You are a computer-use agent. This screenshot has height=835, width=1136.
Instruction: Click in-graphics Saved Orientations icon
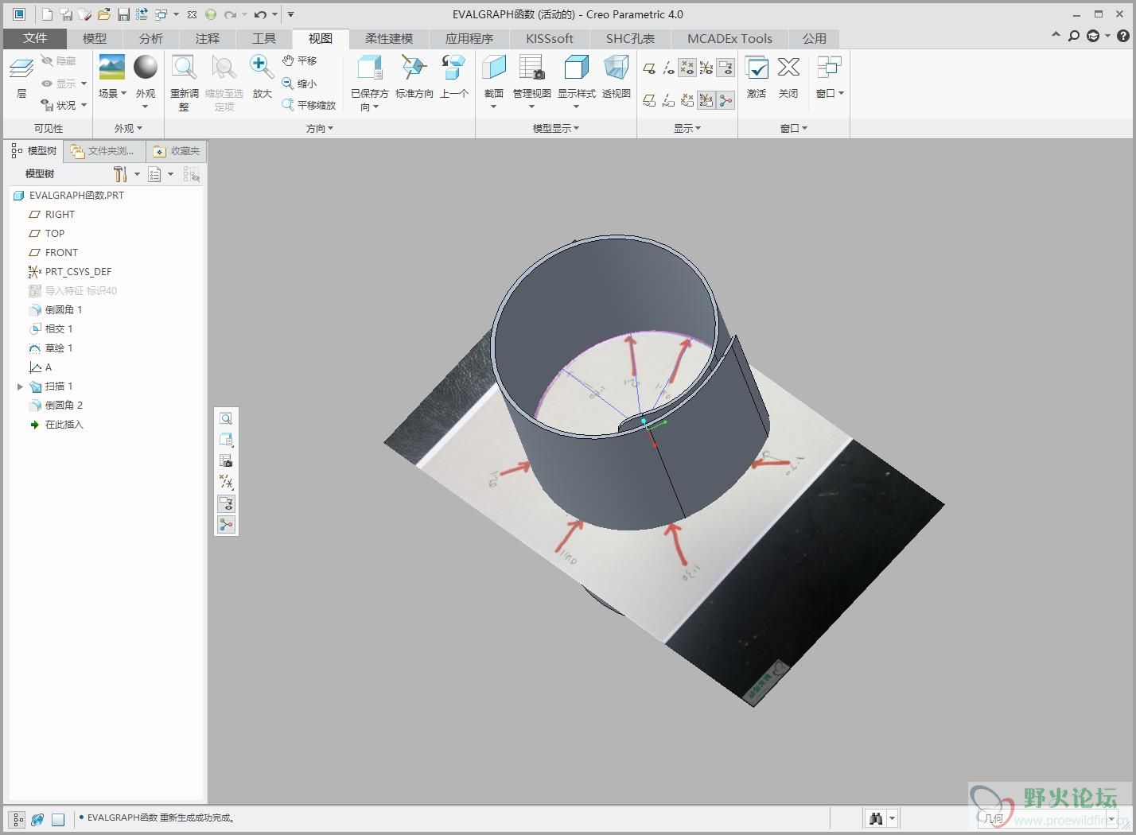(x=226, y=440)
